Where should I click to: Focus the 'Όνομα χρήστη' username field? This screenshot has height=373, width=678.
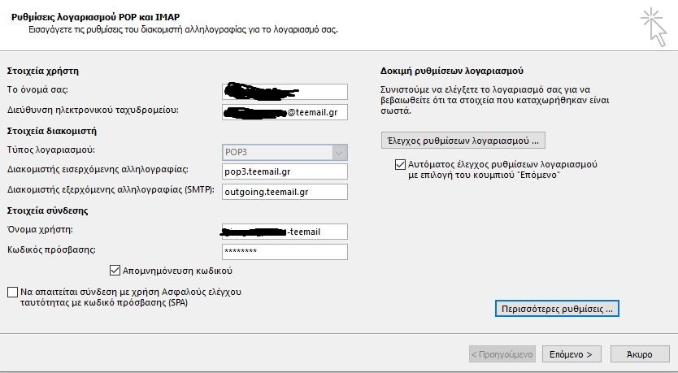[x=285, y=232]
